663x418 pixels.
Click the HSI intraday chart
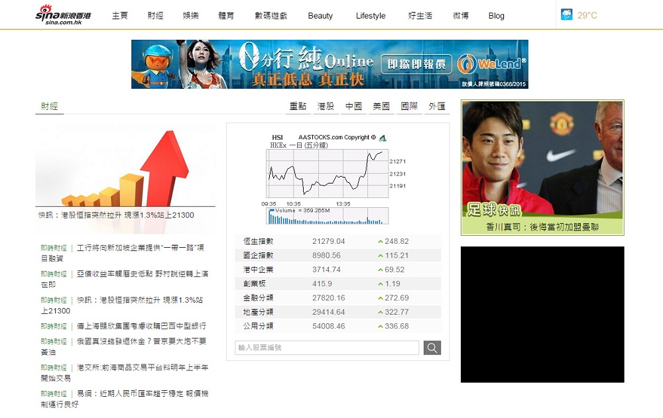(327, 174)
